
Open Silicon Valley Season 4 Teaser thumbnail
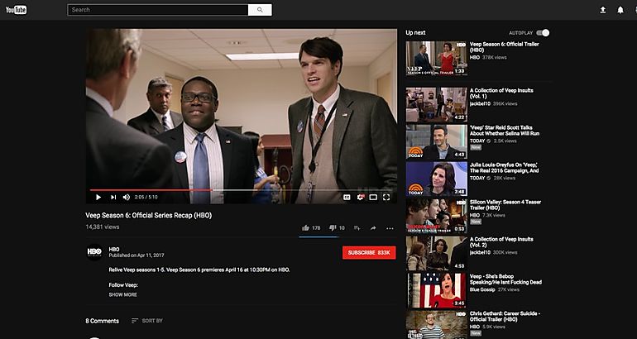436,217
